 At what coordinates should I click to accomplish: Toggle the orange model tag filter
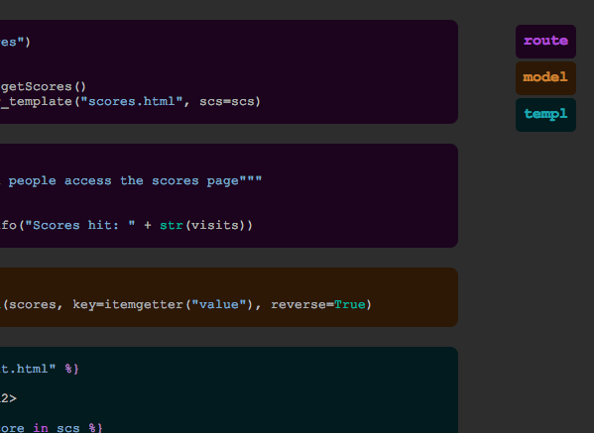tap(545, 78)
